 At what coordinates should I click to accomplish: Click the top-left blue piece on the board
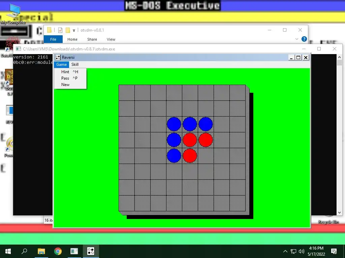pos(174,124)
